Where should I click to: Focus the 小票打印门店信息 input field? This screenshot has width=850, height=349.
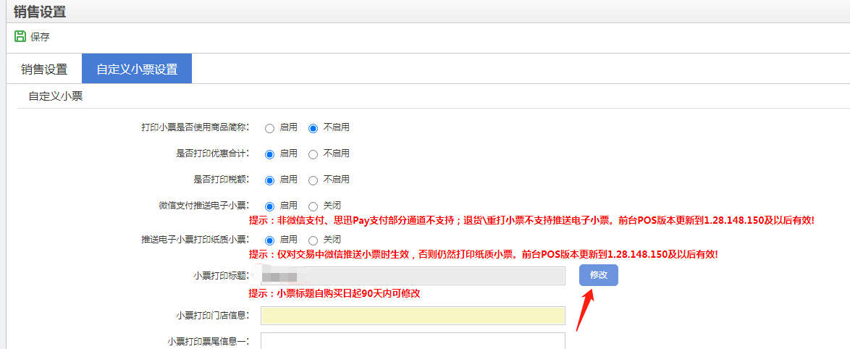(x=413, y=316)
